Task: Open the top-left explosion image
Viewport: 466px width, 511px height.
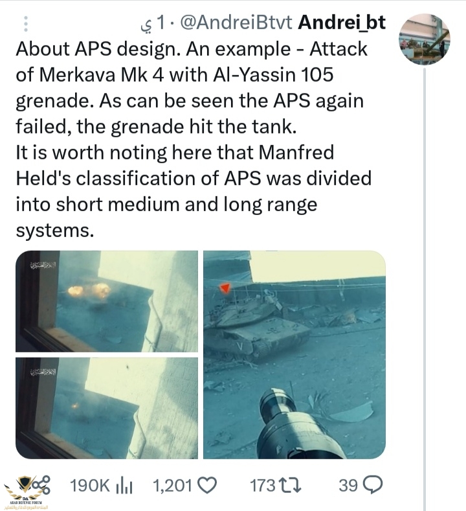Action: click(107, 301)
